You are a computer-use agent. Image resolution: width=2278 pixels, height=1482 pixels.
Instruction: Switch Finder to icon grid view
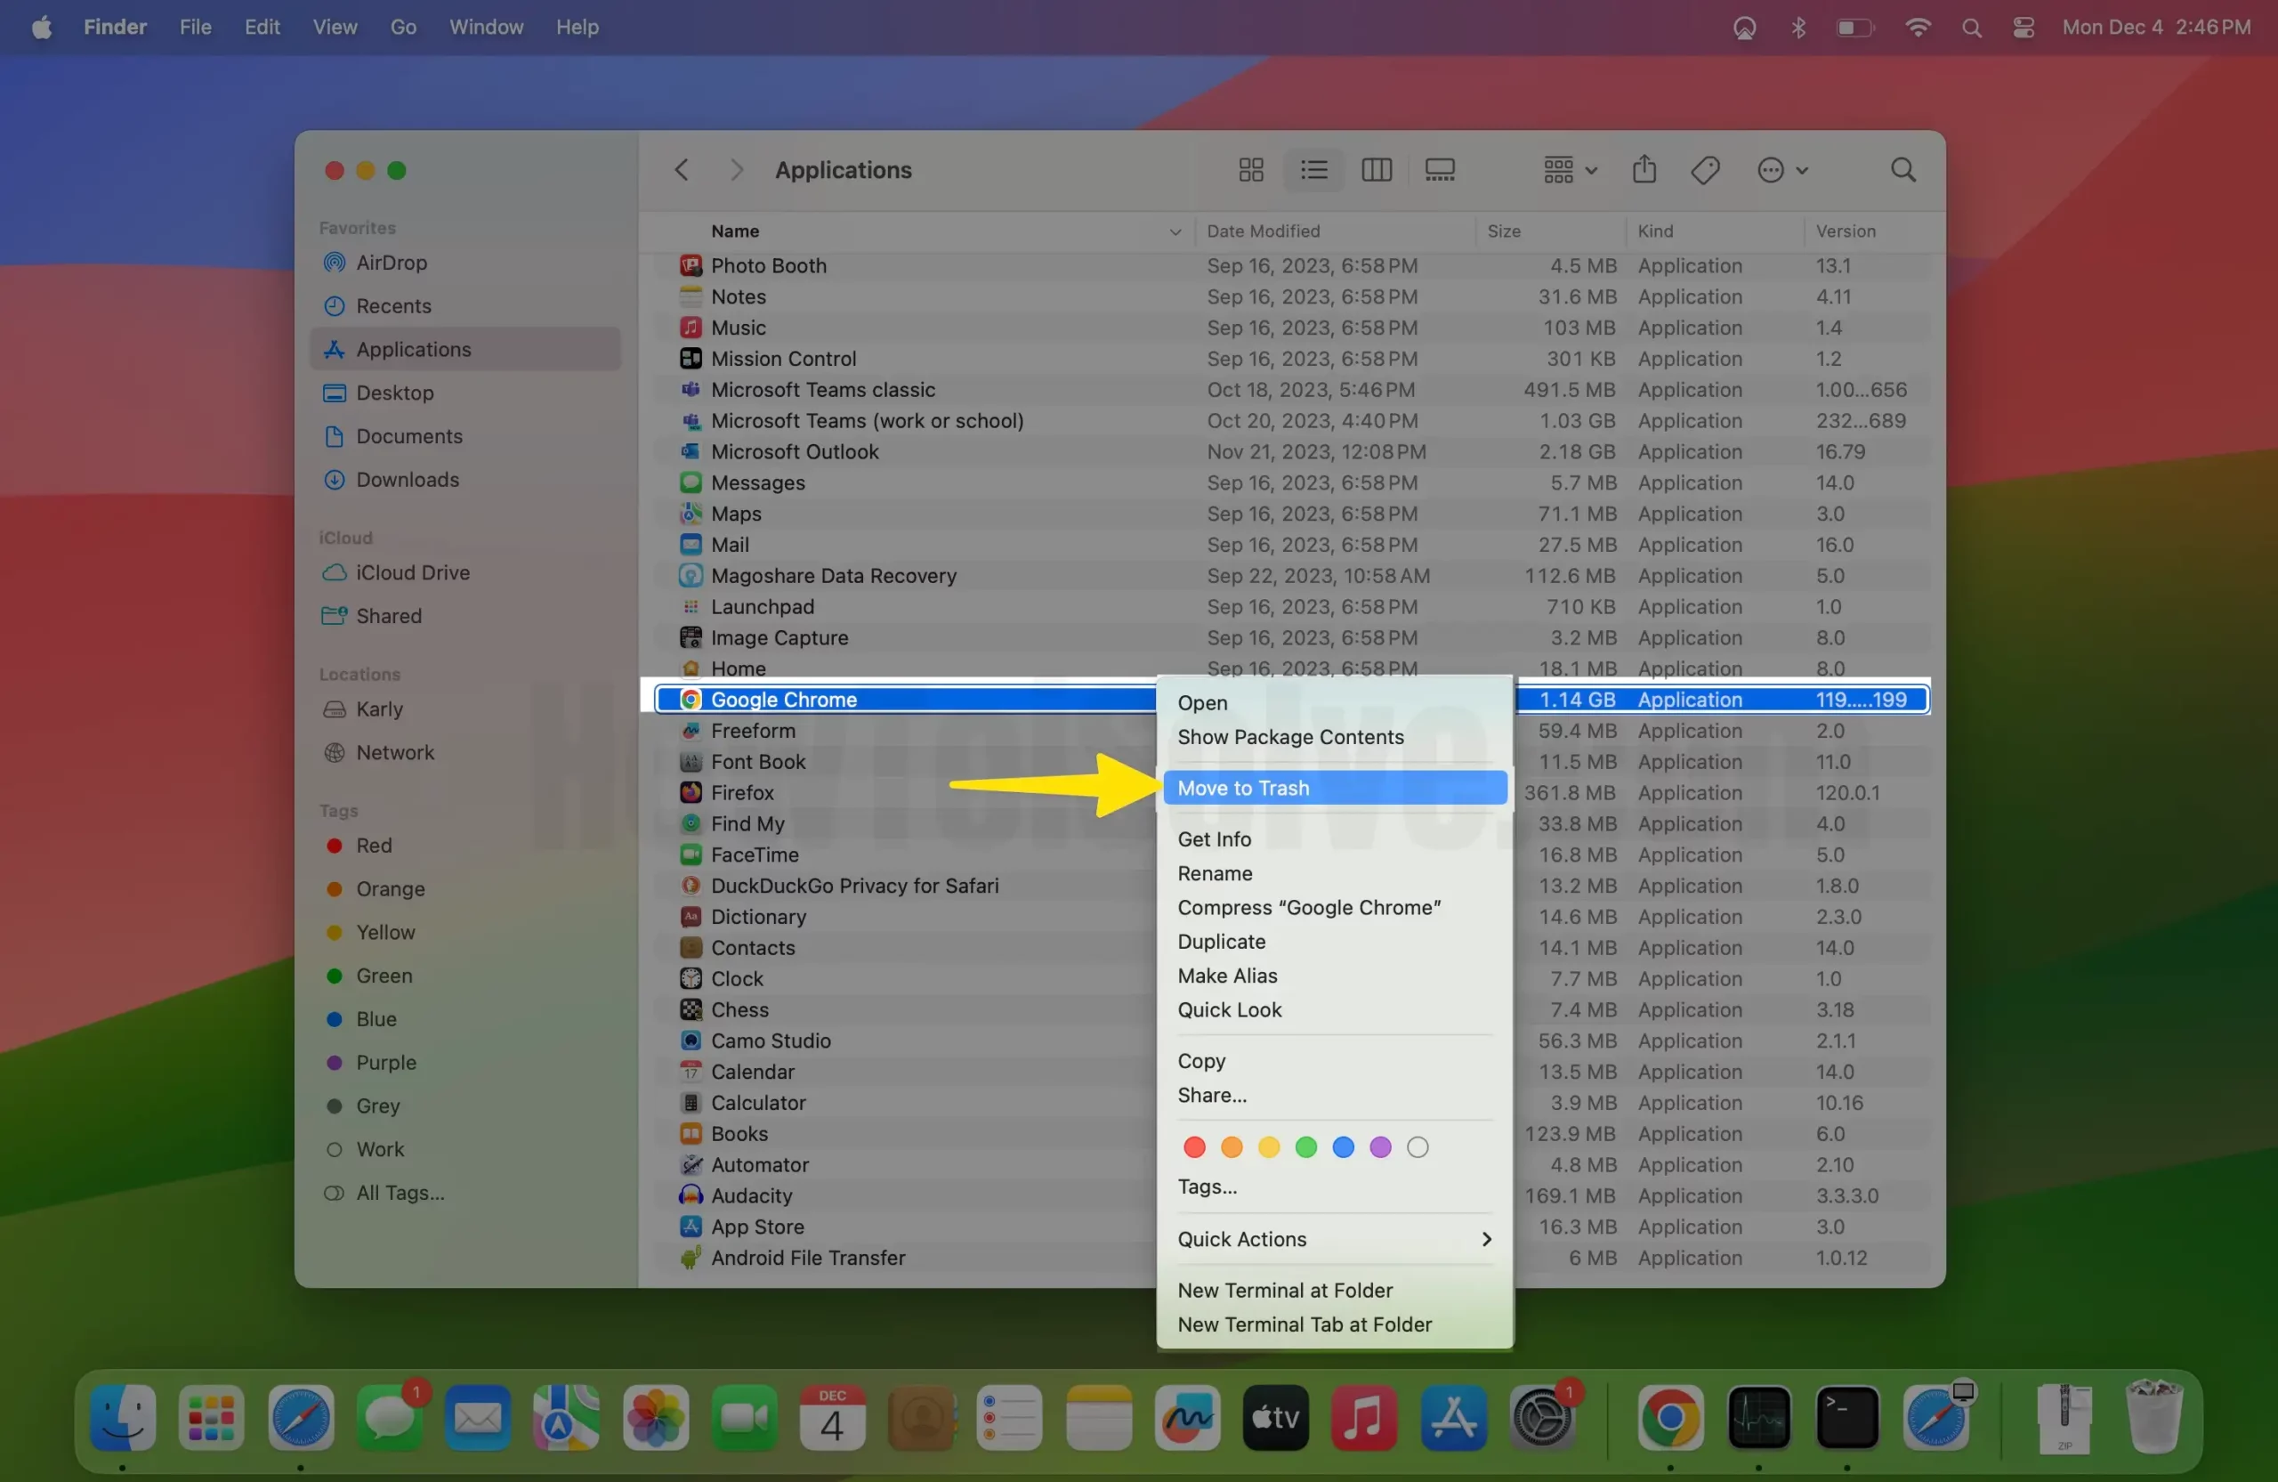coord(1251,170)
